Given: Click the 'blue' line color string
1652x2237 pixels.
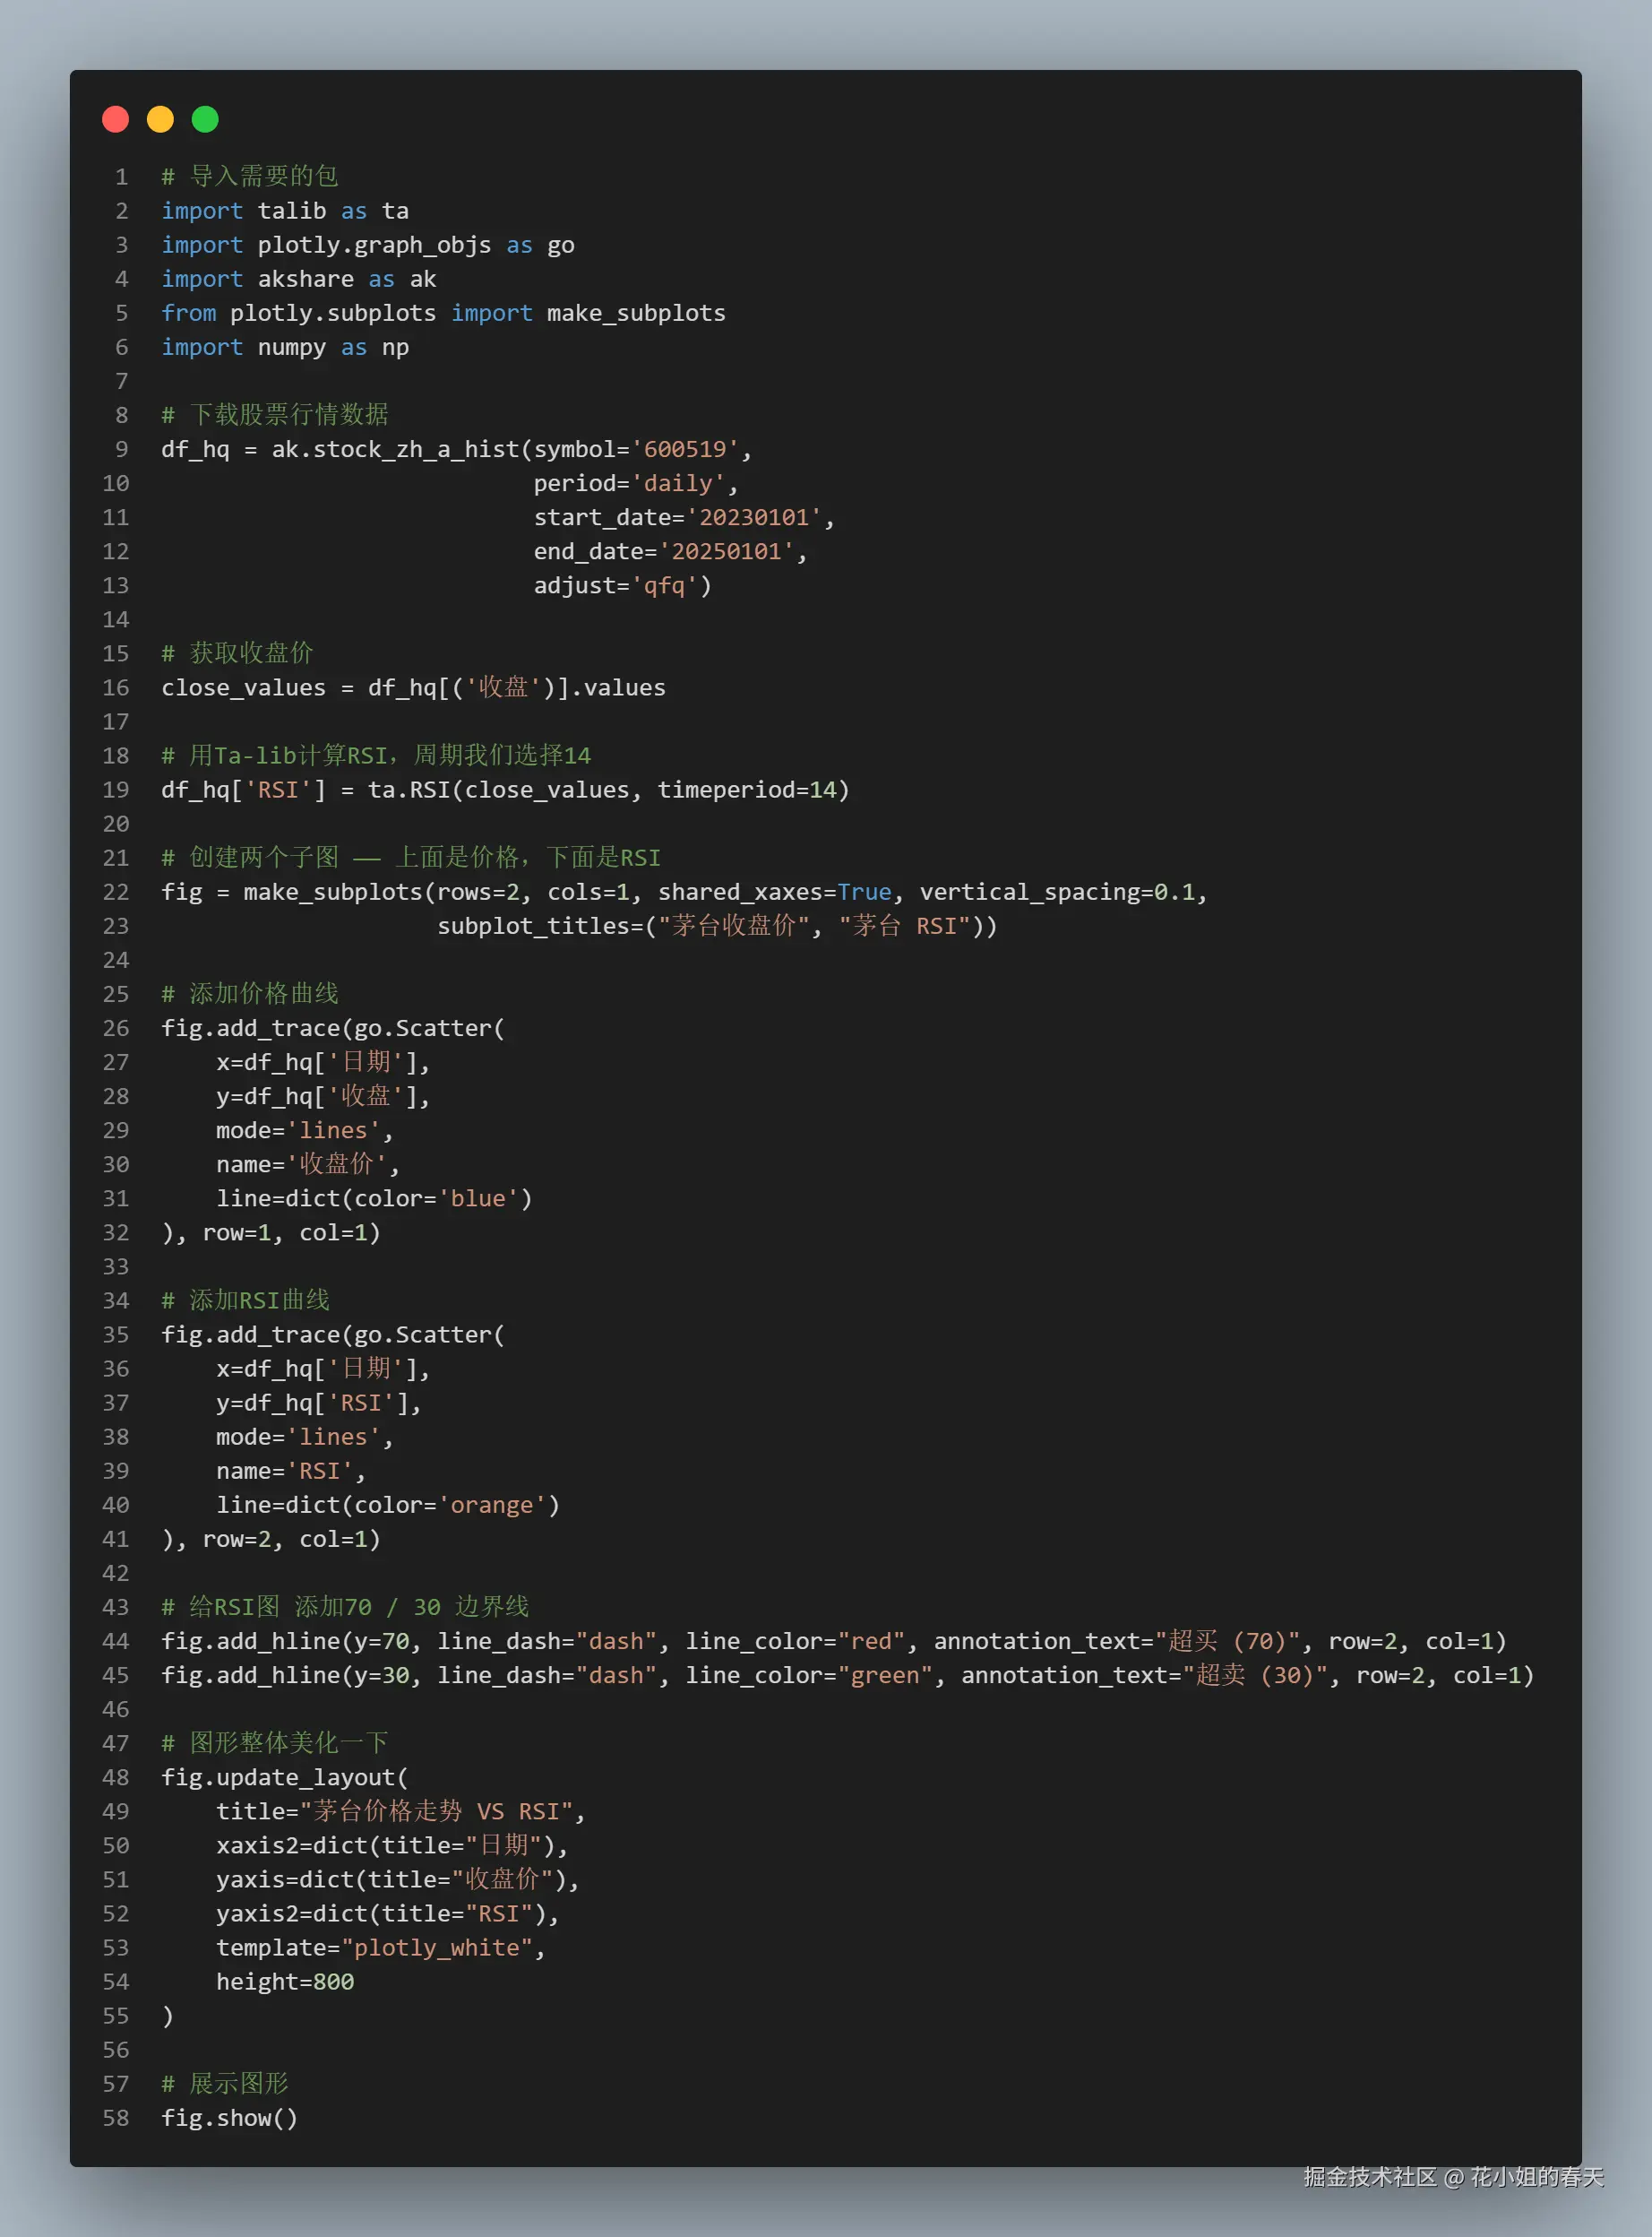Looking at the screenshot, I should point(478,1198).
